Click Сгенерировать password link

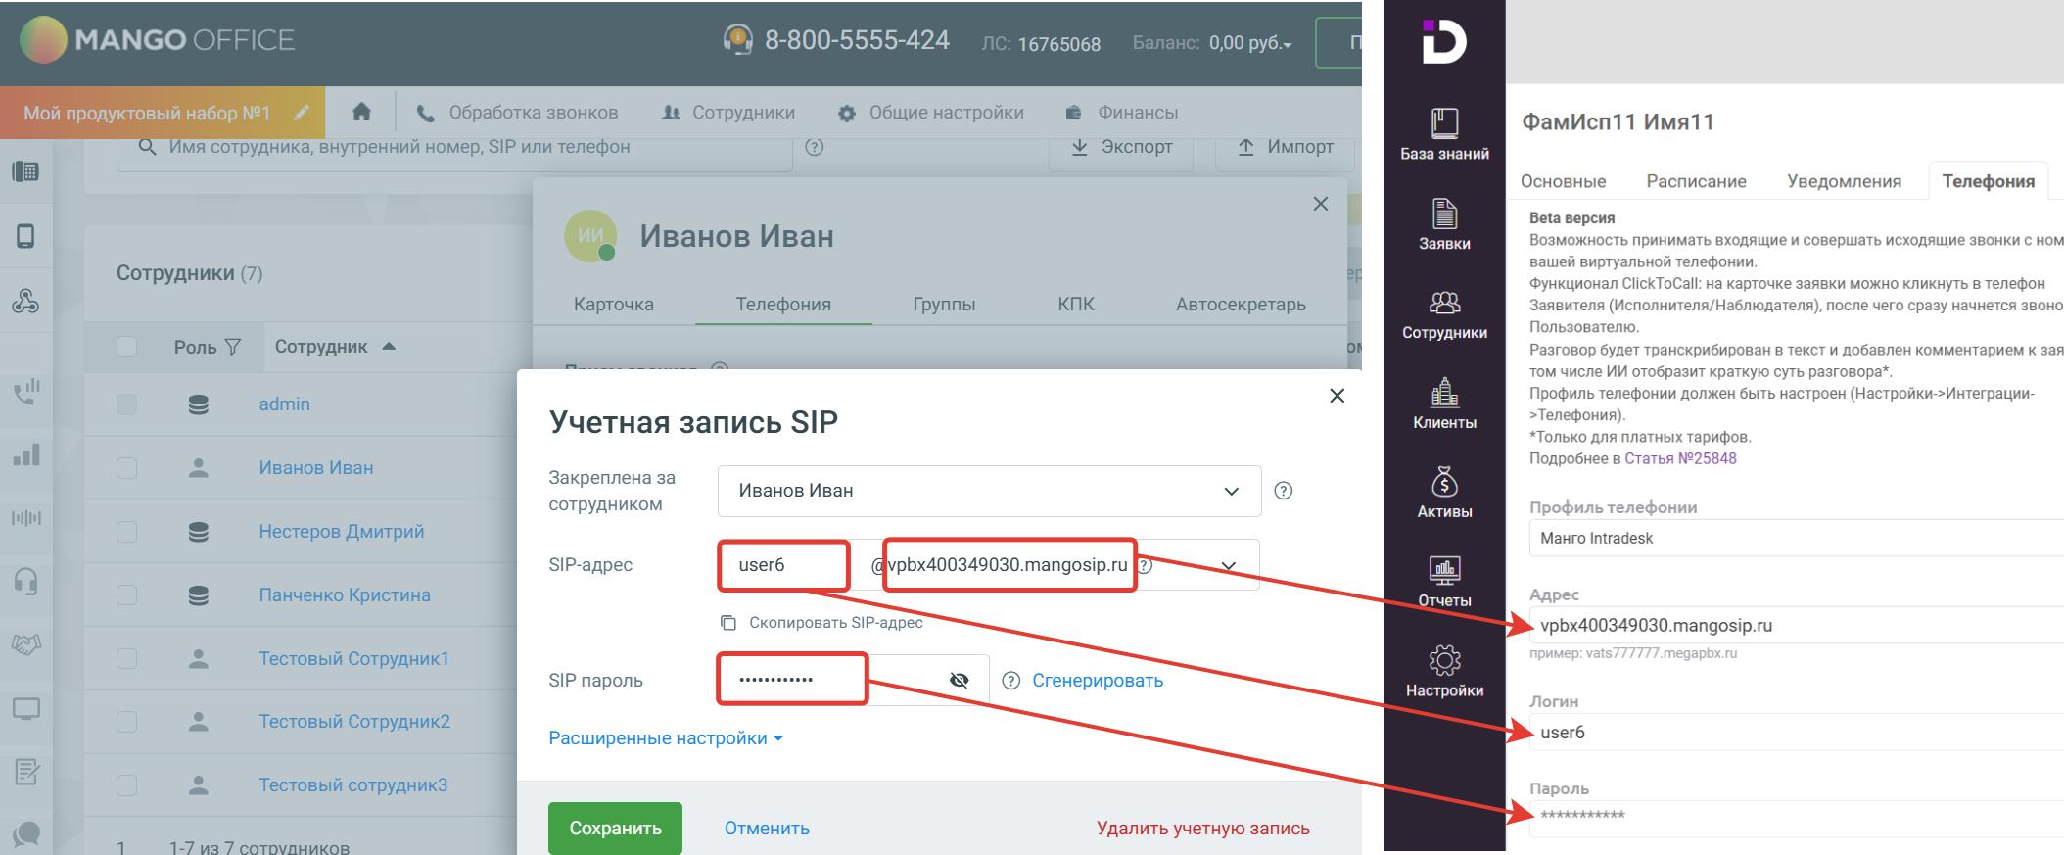[1097, 681]
